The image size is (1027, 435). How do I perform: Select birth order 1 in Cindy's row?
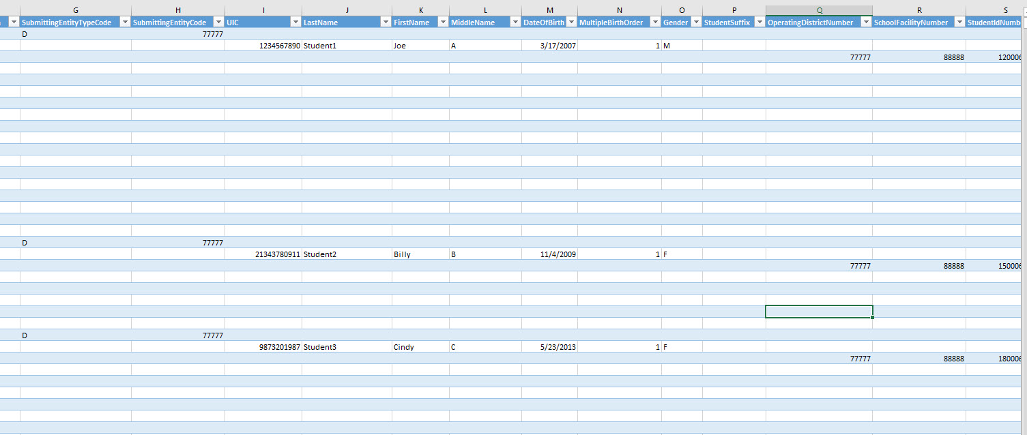619,347
